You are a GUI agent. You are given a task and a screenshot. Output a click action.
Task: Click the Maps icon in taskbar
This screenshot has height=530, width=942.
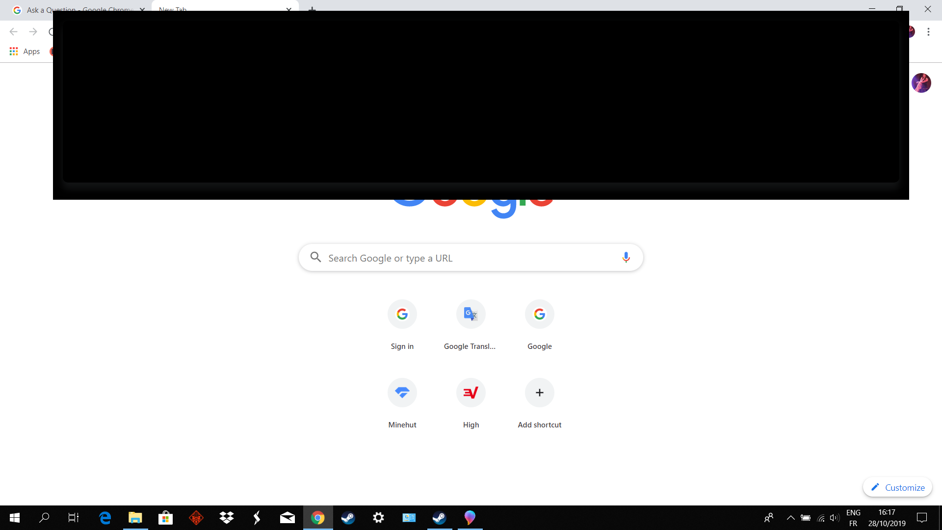click(470, 517)
